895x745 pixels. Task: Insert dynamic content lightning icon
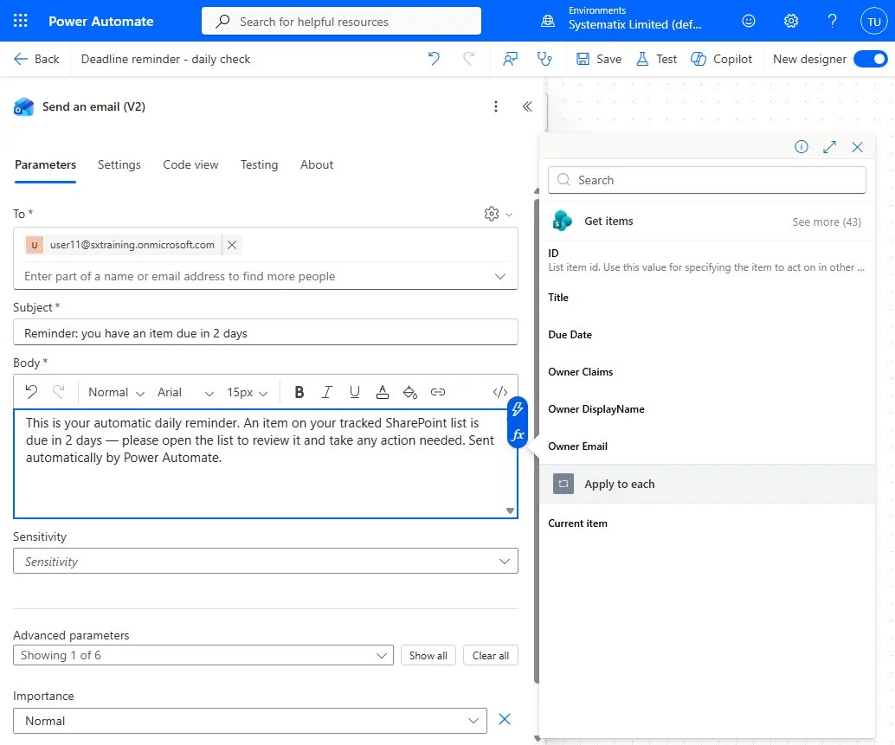[x=517, y=409]
